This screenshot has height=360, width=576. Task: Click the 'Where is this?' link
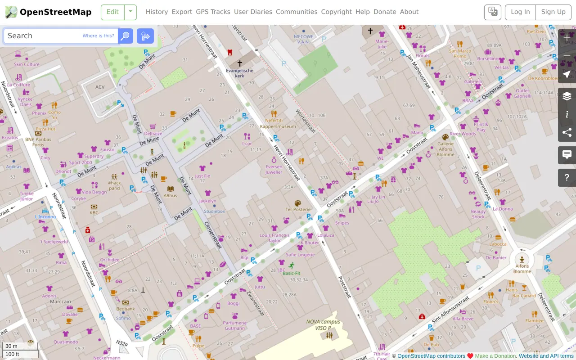(x=99, y=36)
